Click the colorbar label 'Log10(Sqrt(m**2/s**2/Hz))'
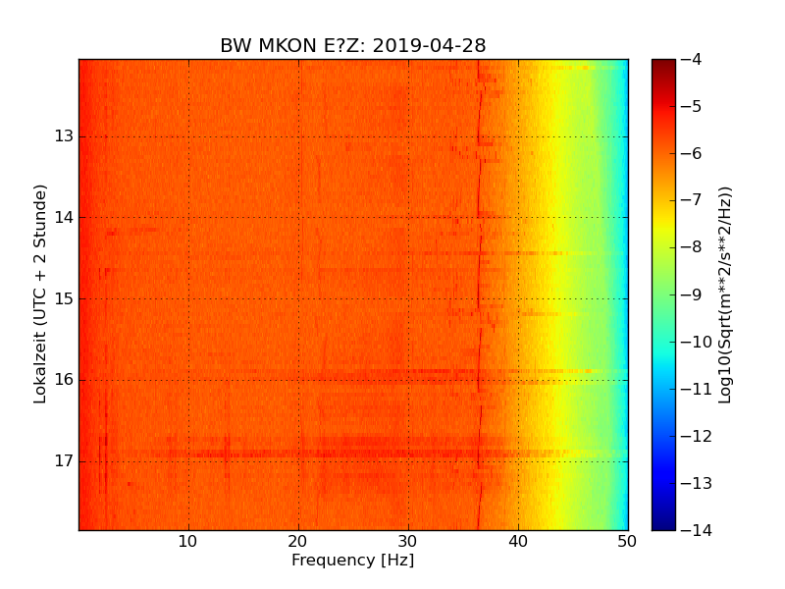This screenshot has width=785, height=589. click(724, 295)
